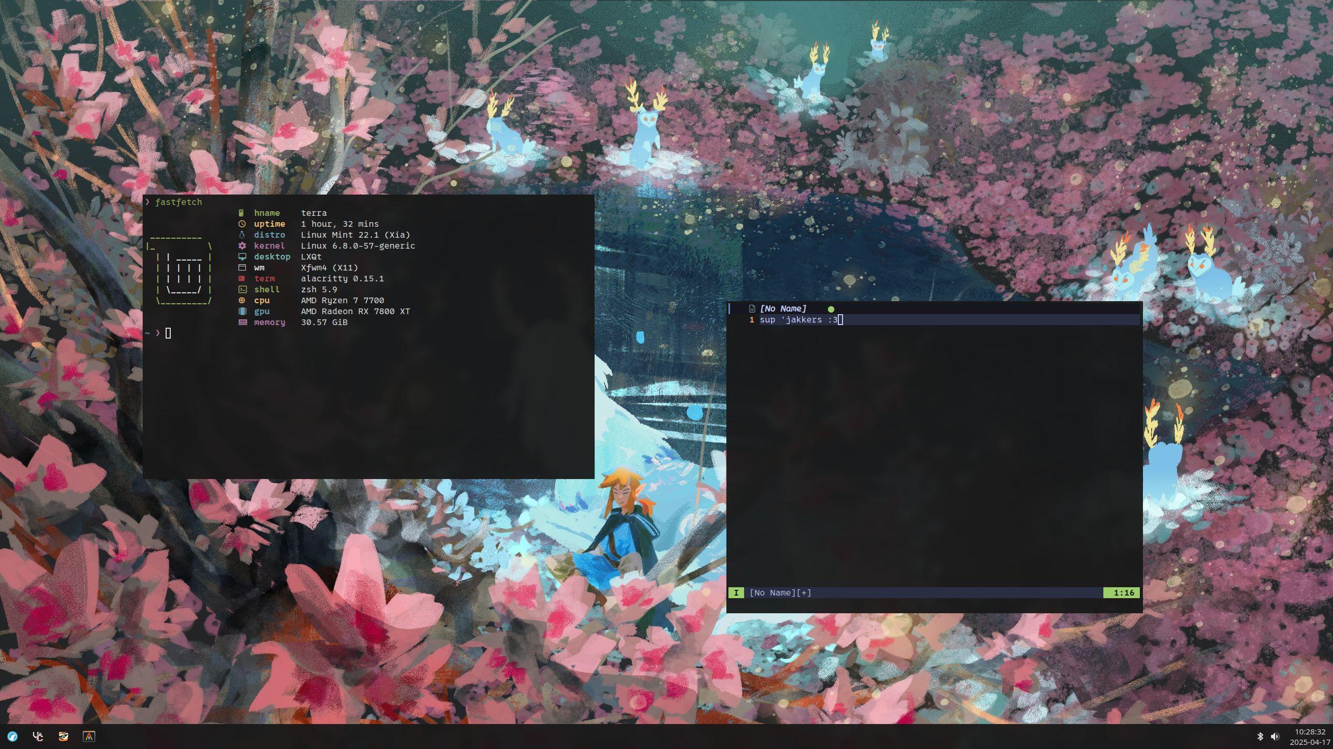
Task: Click the 'Xfwm4 (X11)' value
Action: pos(329,267)
